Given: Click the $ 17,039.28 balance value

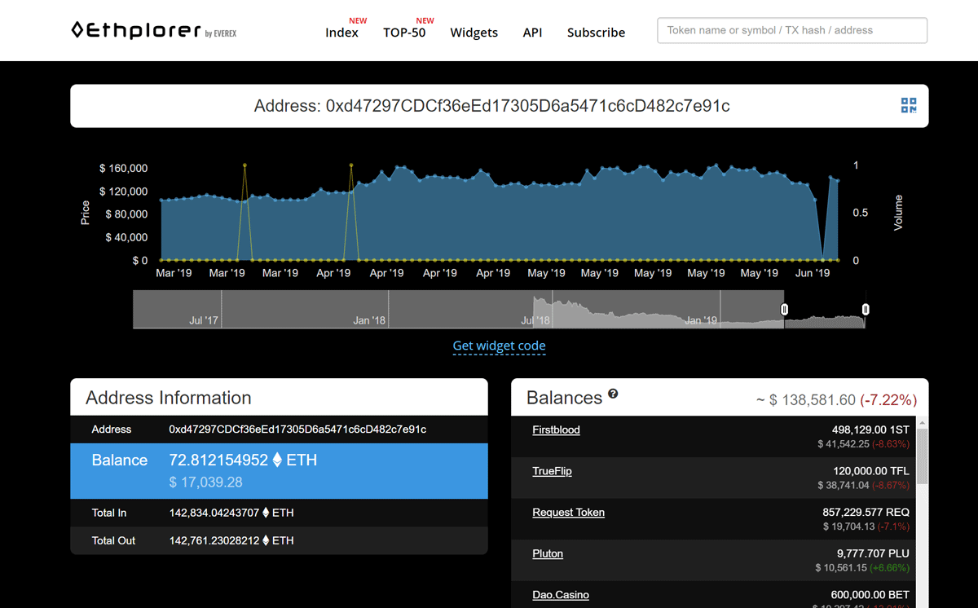Looking at the screenshot, I should coord(205,482).
